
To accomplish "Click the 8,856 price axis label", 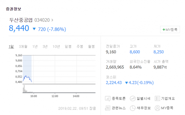I will click(x=19, y=66).
